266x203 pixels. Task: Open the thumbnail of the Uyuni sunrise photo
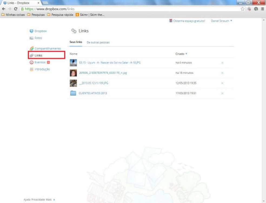(x=73, y=63)
